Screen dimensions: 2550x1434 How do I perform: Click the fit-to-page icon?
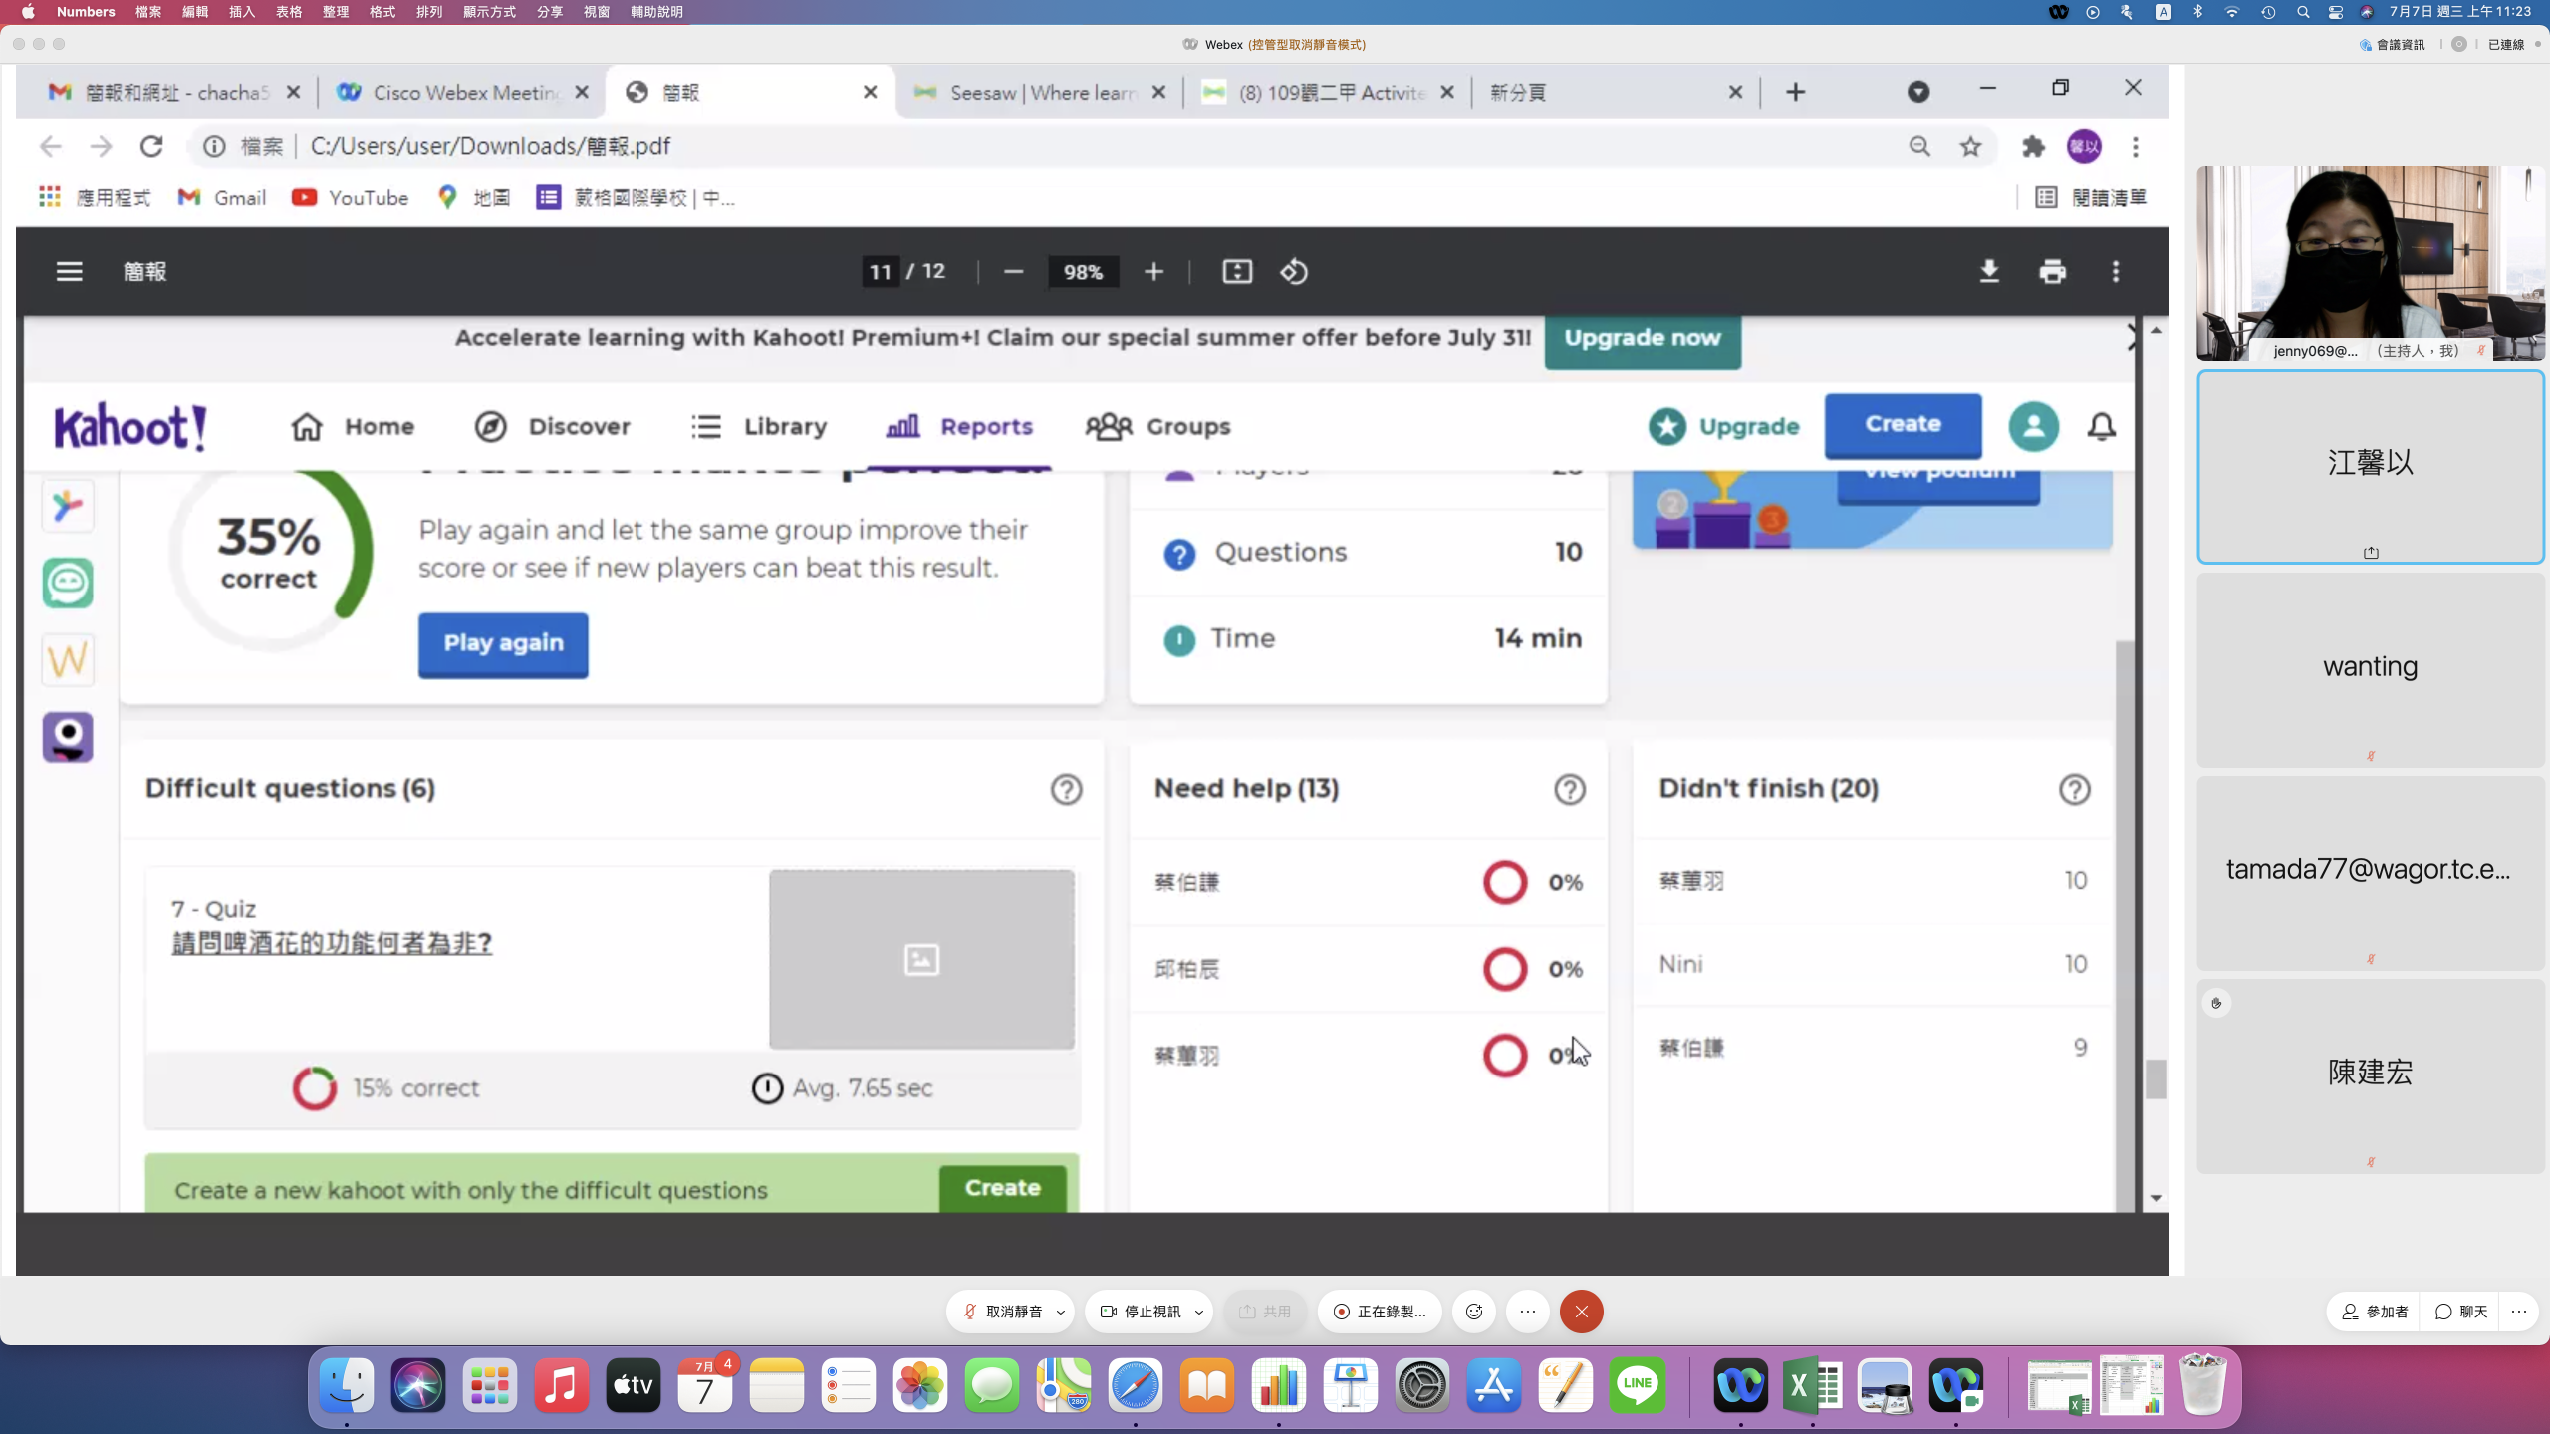click(1236, 271)
